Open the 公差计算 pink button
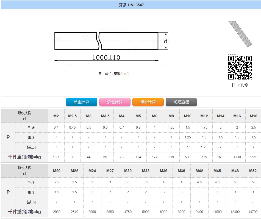 [x=115, y=102]
